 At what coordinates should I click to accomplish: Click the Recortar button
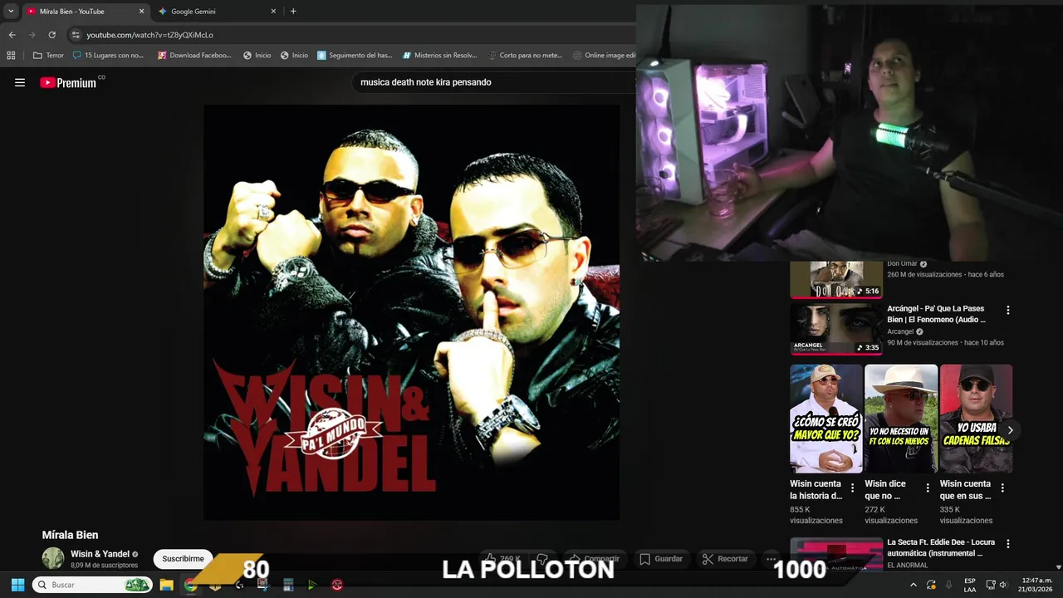coord(725,559)
